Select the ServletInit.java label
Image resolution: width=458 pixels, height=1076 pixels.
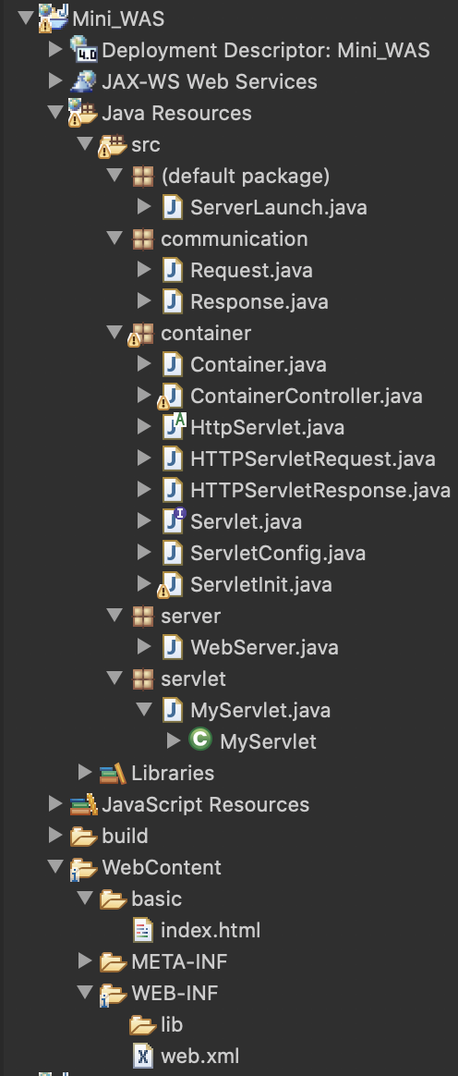(261, 584)
